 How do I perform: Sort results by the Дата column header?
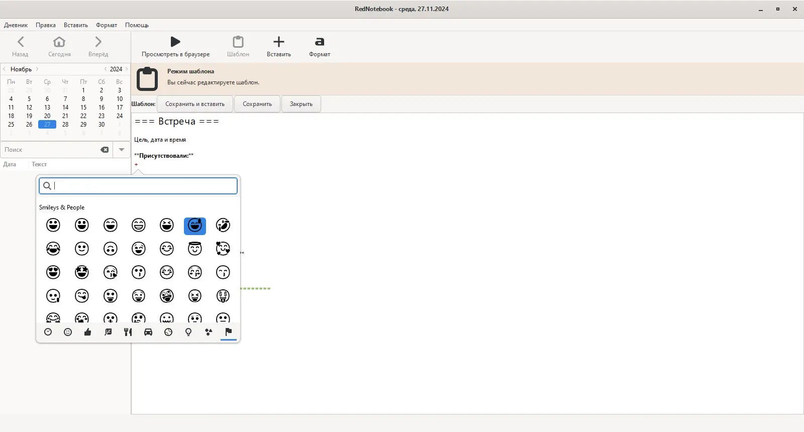coord(10,164)
